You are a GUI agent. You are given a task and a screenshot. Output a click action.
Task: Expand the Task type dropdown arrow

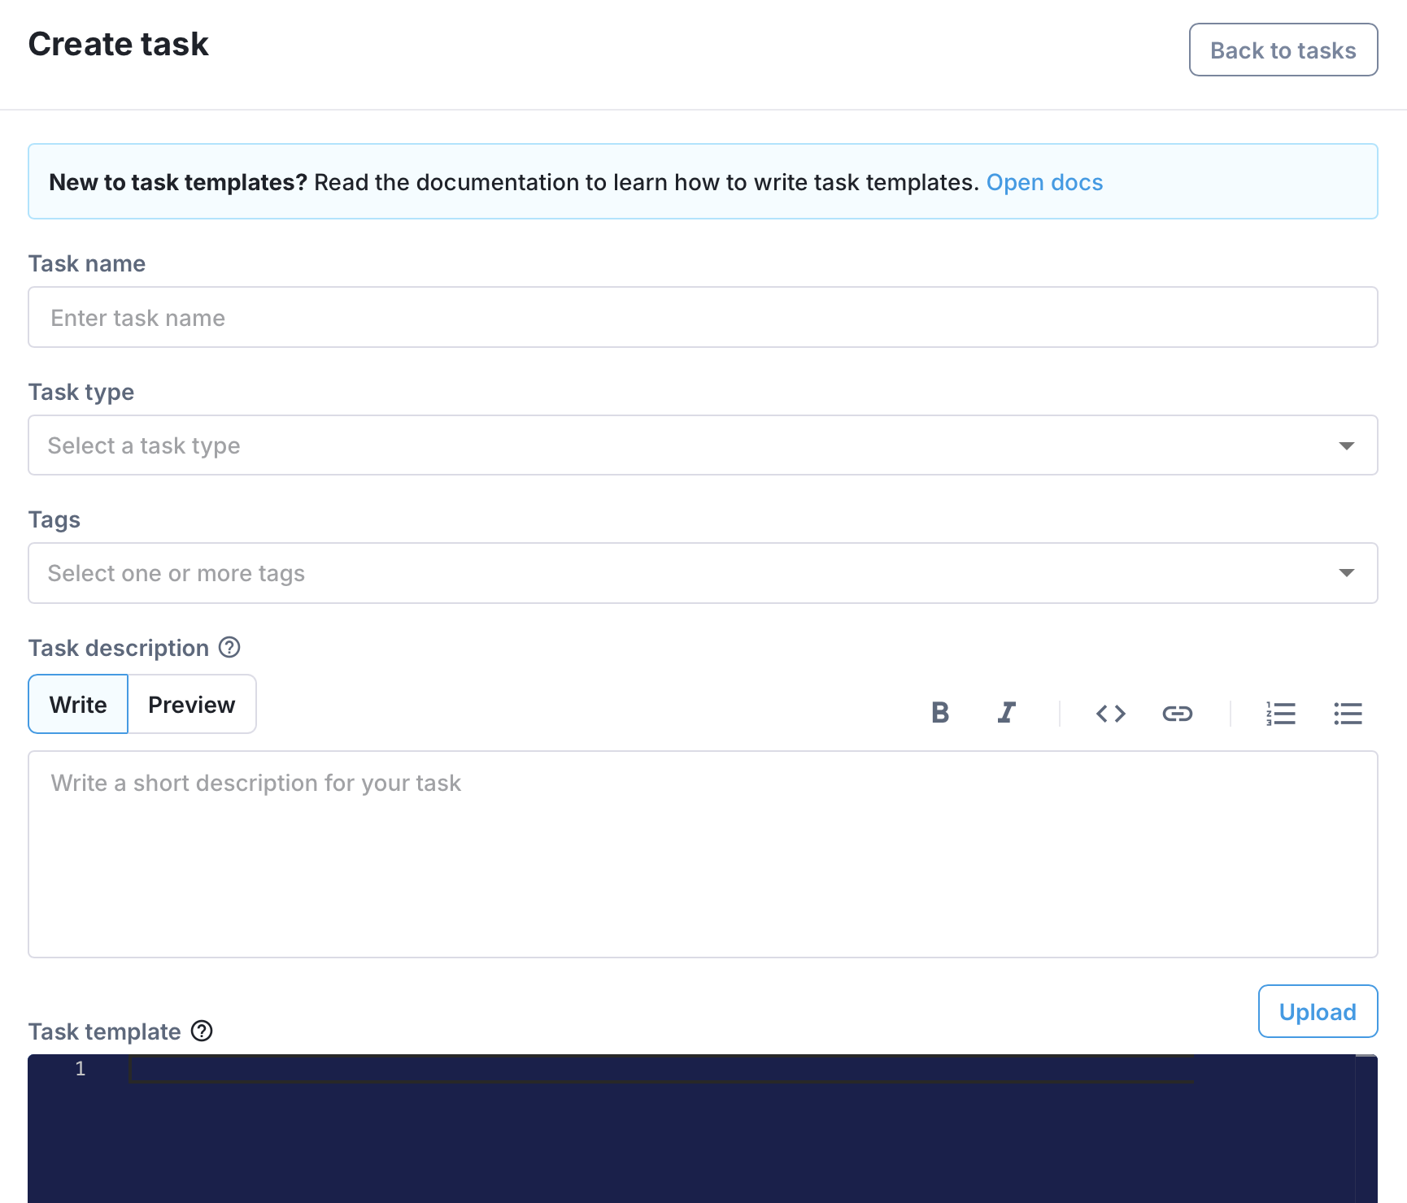tap(1346, 445)
